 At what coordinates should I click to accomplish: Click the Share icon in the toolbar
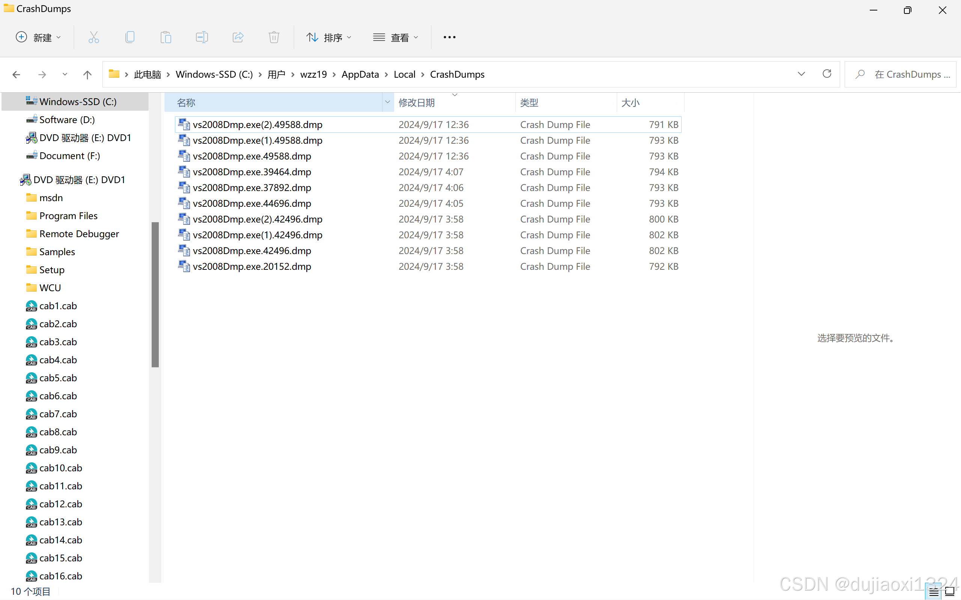pyautogui.click(x=237, y=37)
